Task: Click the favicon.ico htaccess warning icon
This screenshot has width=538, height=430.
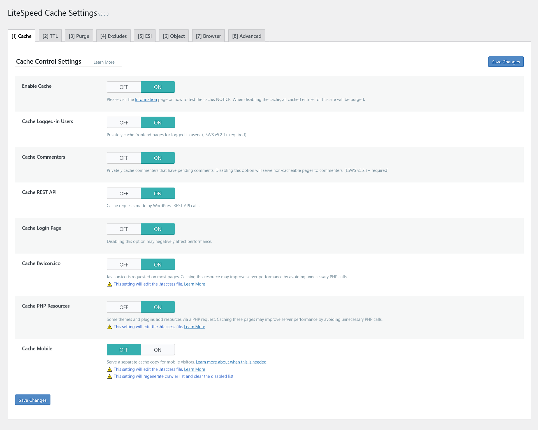Action: pos(110,284)
